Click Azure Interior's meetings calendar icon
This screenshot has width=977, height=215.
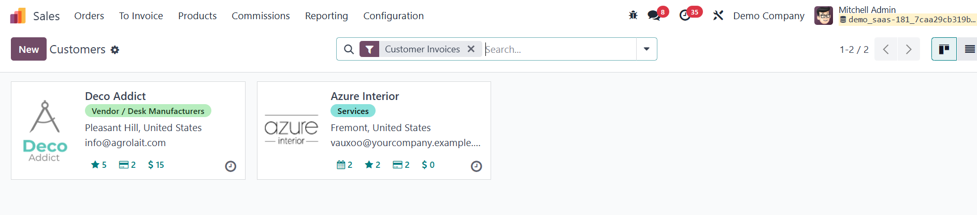pyautogui.click(x=341, y=165)
